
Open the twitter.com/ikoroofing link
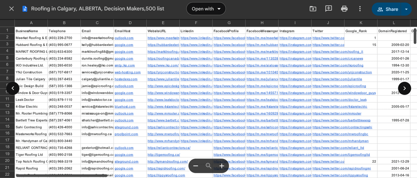pos(338,65)
